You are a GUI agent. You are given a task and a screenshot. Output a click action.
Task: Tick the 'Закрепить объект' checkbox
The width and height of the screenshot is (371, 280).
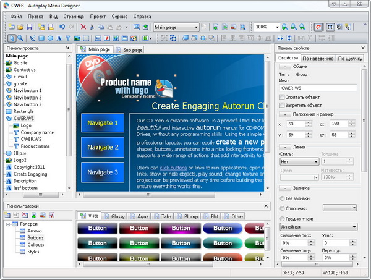point(282,105)
